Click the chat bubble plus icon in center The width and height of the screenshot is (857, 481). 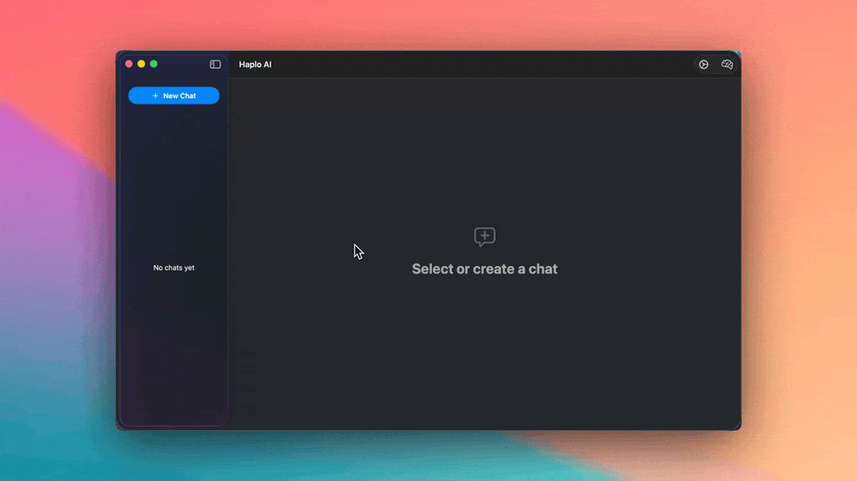click(485, 236)
